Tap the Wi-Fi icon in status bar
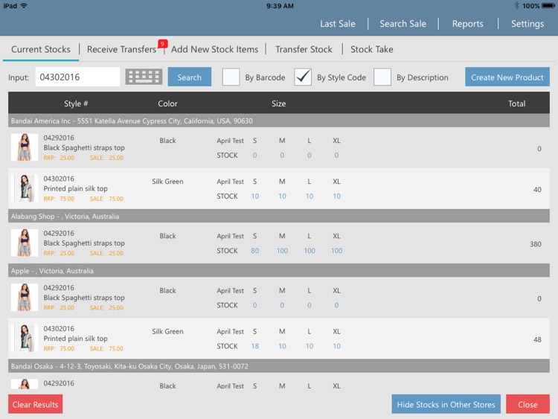The image size is (558, 419). coord(24,6)
